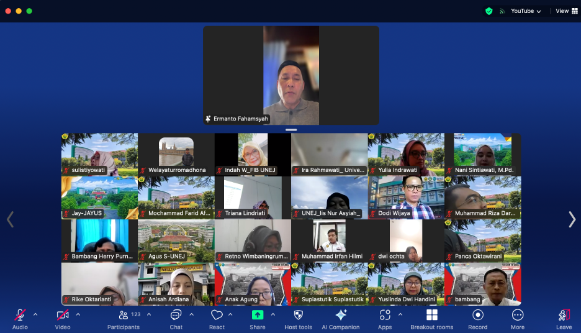Image resolution: width=581 pixels, height=333 pixels.
Task: Click the green Share screen icon
Action: 257,315
